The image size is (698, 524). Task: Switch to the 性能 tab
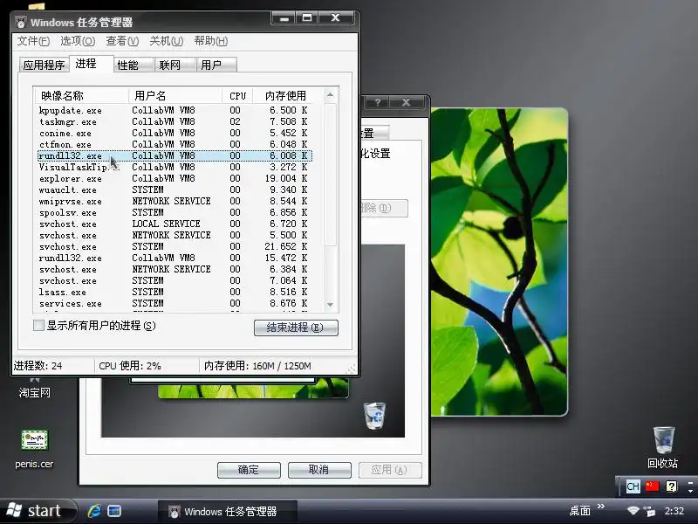tap(133, 65)
